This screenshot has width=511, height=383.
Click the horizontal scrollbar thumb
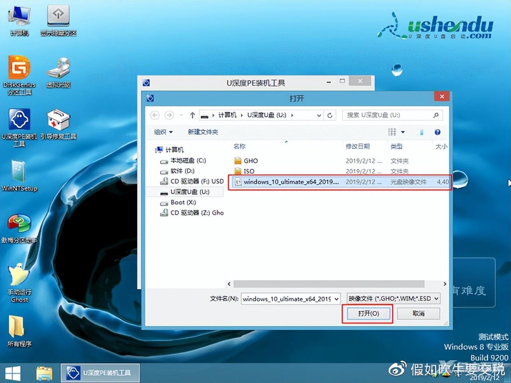[x=329, y=284]
